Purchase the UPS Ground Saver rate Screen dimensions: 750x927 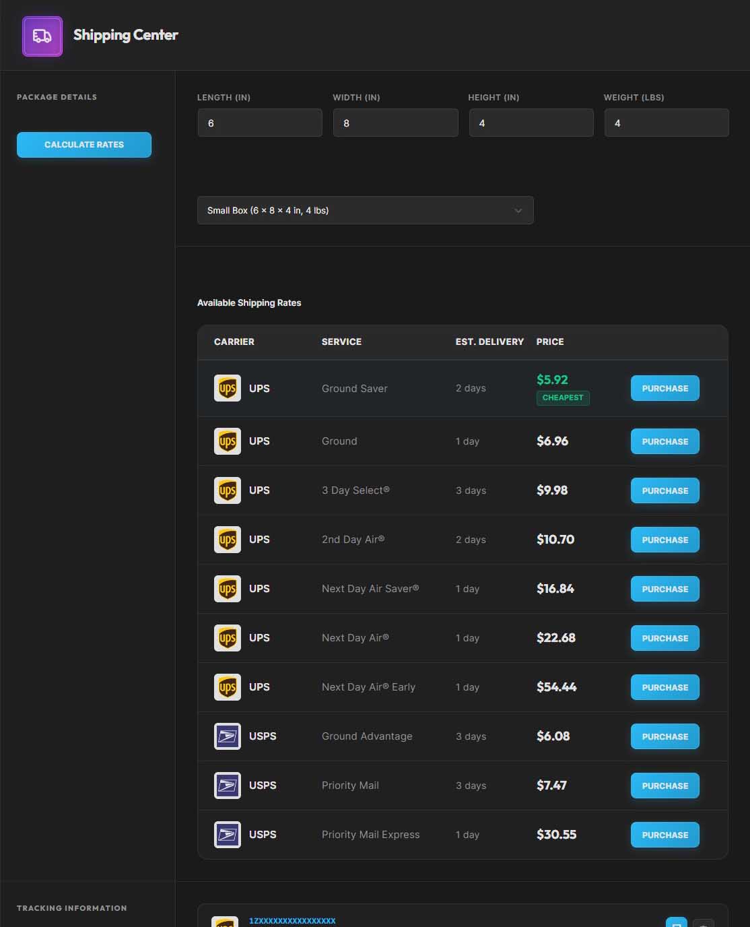[x=664, y=389]
